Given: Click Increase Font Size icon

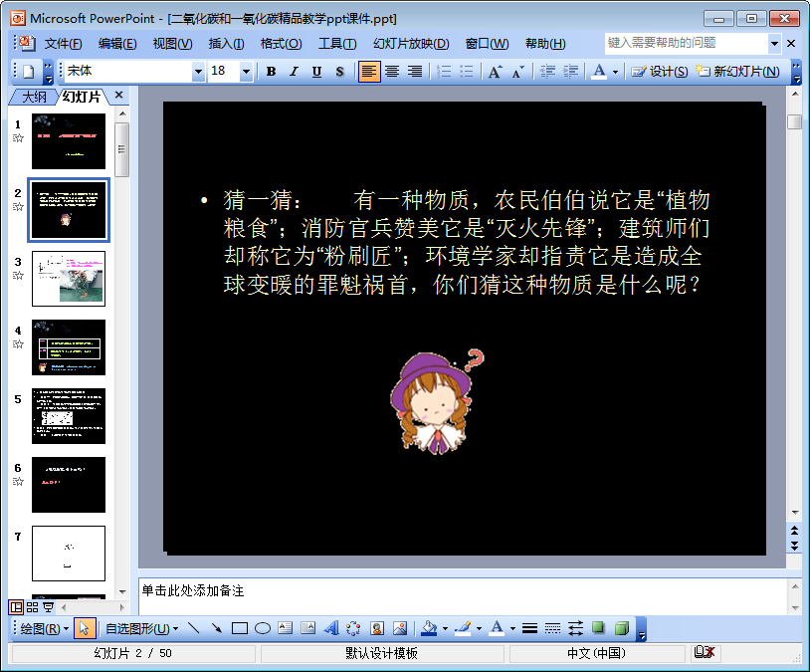Looking at the screenshot, I should click(495, 72).
